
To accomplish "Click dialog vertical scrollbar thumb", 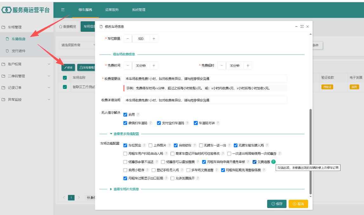I will (311, 151).
